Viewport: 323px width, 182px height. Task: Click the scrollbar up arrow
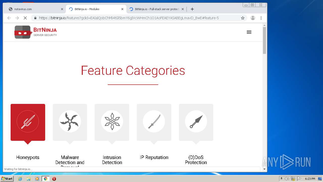tap(264, 25)
